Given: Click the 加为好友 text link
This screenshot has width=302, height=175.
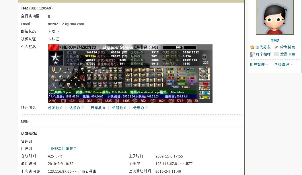Looking at the screenshot, I should coord(263,47).
